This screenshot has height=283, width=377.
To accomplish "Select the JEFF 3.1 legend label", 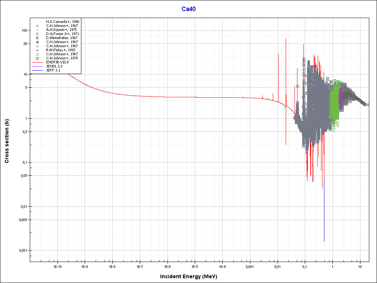I will coord(54,70).
